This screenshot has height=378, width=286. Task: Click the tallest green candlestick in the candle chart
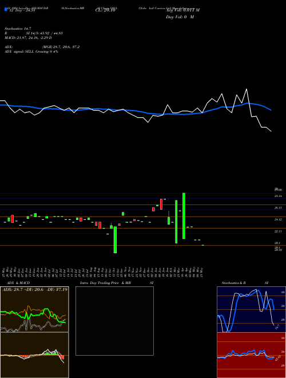[x=184, y=216]
